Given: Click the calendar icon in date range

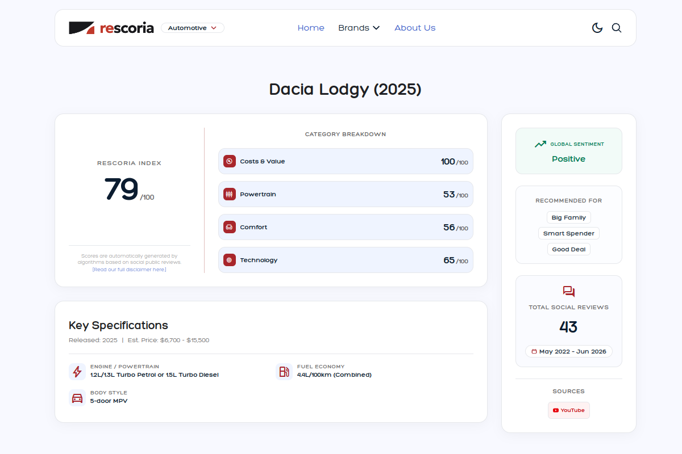Looking at the screenshot, I should tap(534, 351).
